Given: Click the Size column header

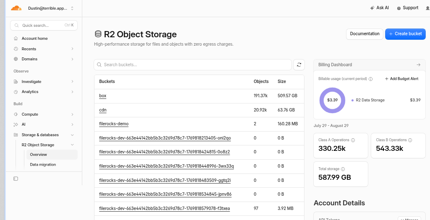Looking at the screenshot, I should click(282, 82).
